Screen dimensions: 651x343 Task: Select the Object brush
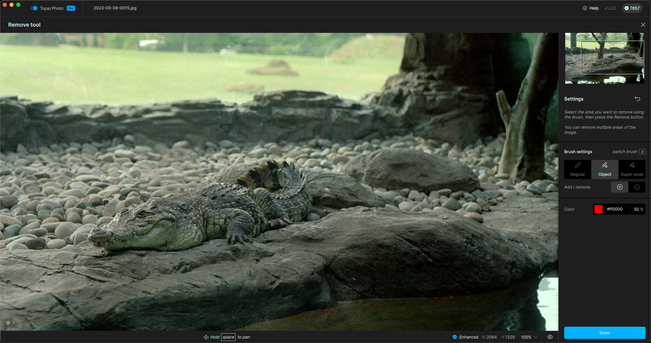(x=605, y=169)
